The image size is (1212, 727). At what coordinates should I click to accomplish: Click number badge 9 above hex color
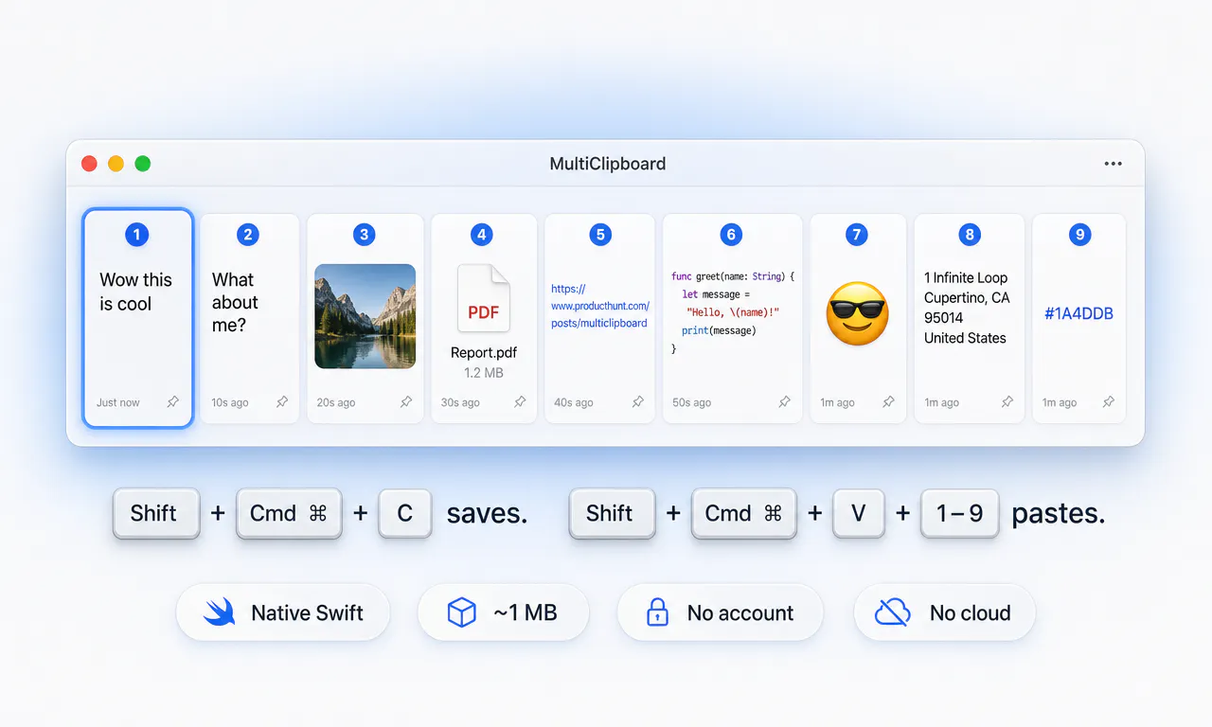(1079, 235)
